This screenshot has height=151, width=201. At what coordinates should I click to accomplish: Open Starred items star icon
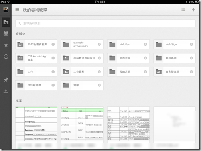6,45
